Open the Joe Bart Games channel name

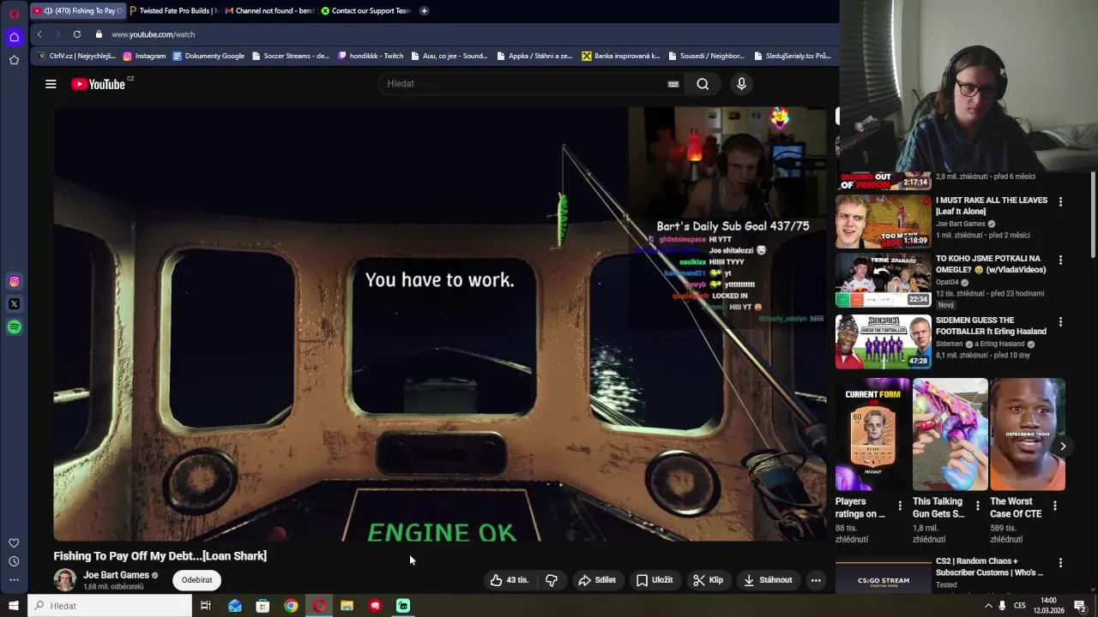(116, 575)
